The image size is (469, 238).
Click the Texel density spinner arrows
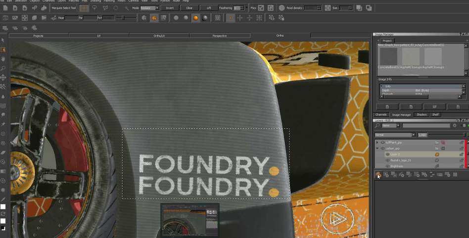pyautogui.click(x=319, y=8)
